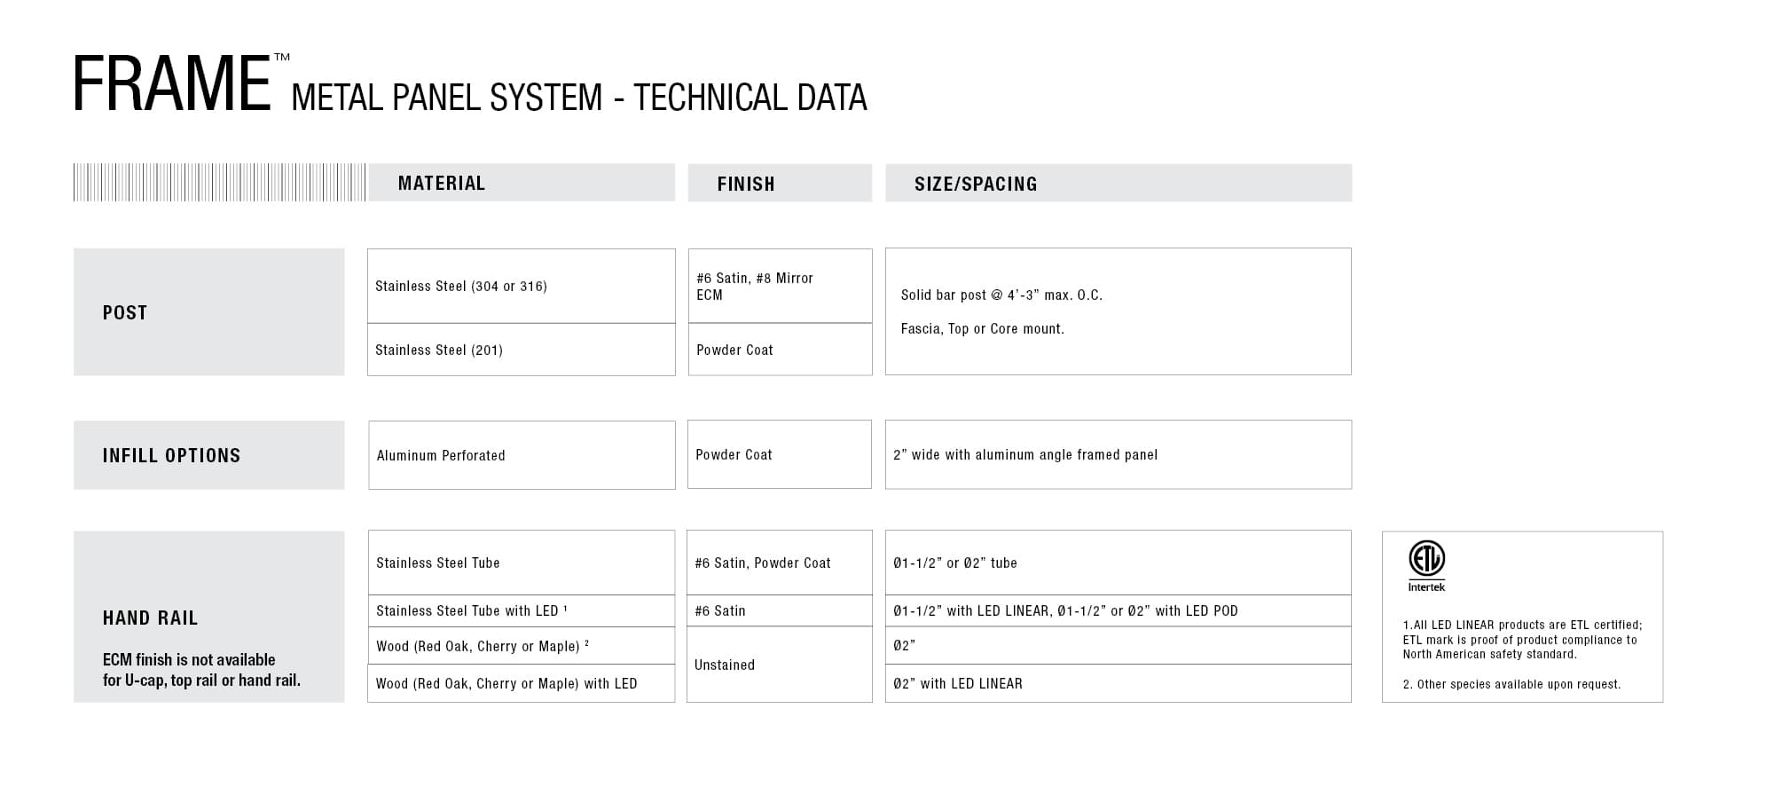
Task: Select the INFILL OPTIONS row label
Action: (171, 456)
